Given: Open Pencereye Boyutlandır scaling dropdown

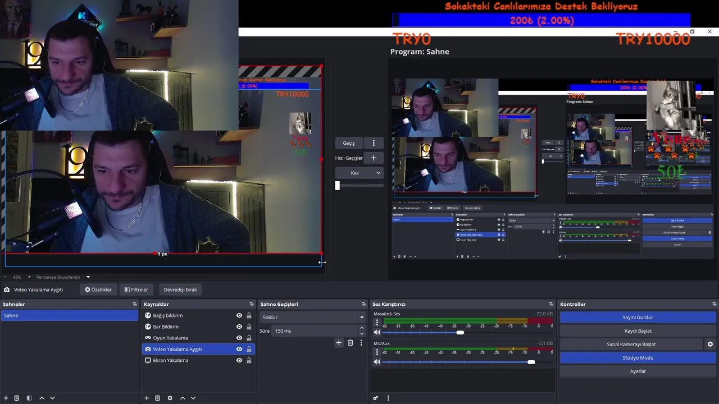Looking at the screenshot, I should (63, 277).
